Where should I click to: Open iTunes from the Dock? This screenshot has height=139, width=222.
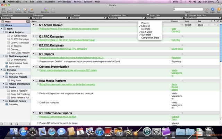pos(99,132)
